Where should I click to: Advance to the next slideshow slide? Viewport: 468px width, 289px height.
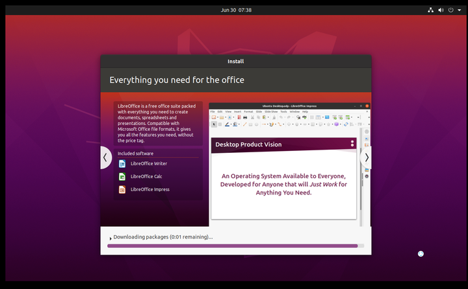[x=366, y=157]
